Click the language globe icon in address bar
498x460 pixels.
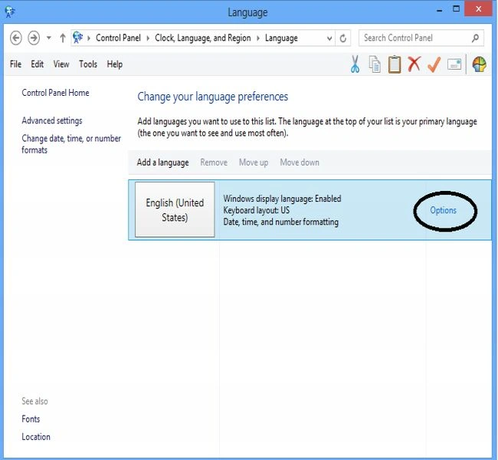pos(78,38)
